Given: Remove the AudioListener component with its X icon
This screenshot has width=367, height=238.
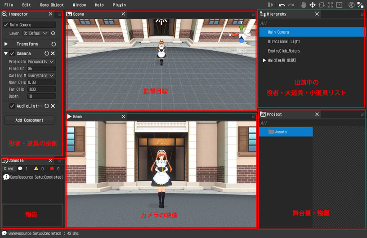Looking at the screenshot, I should (53, 106).
